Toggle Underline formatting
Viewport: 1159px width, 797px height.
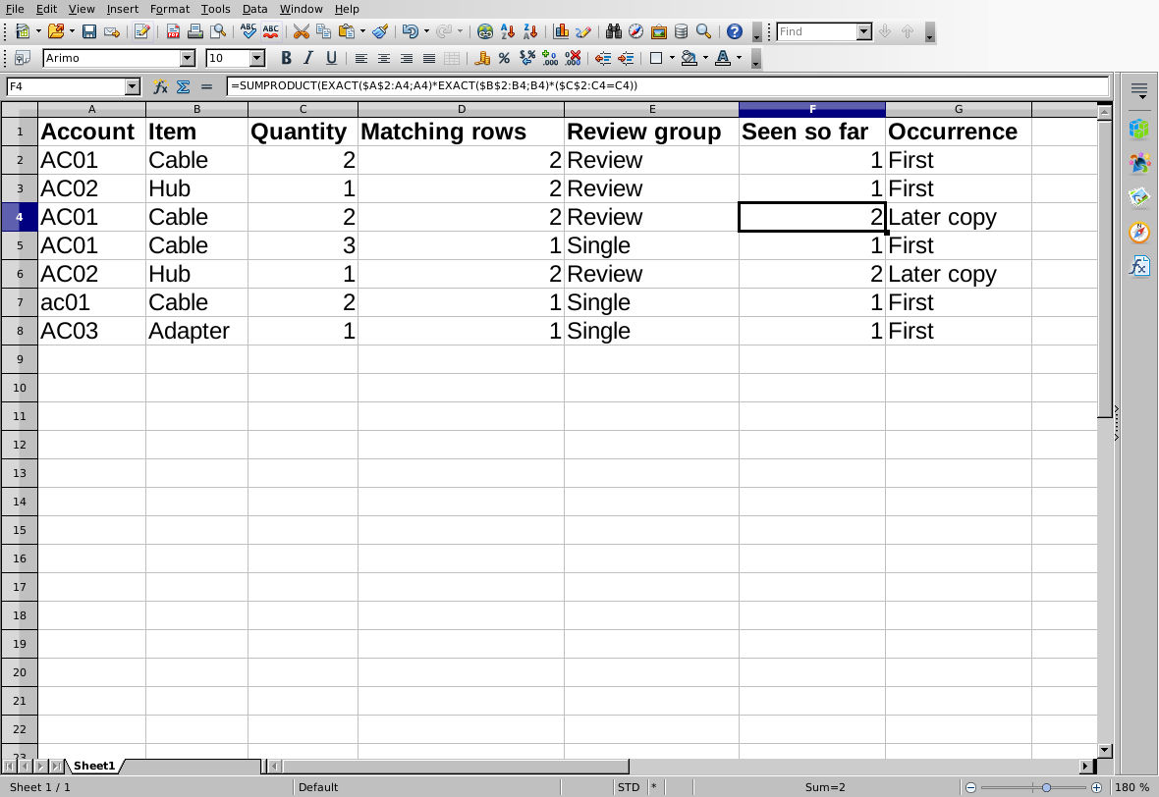point(331,58)
